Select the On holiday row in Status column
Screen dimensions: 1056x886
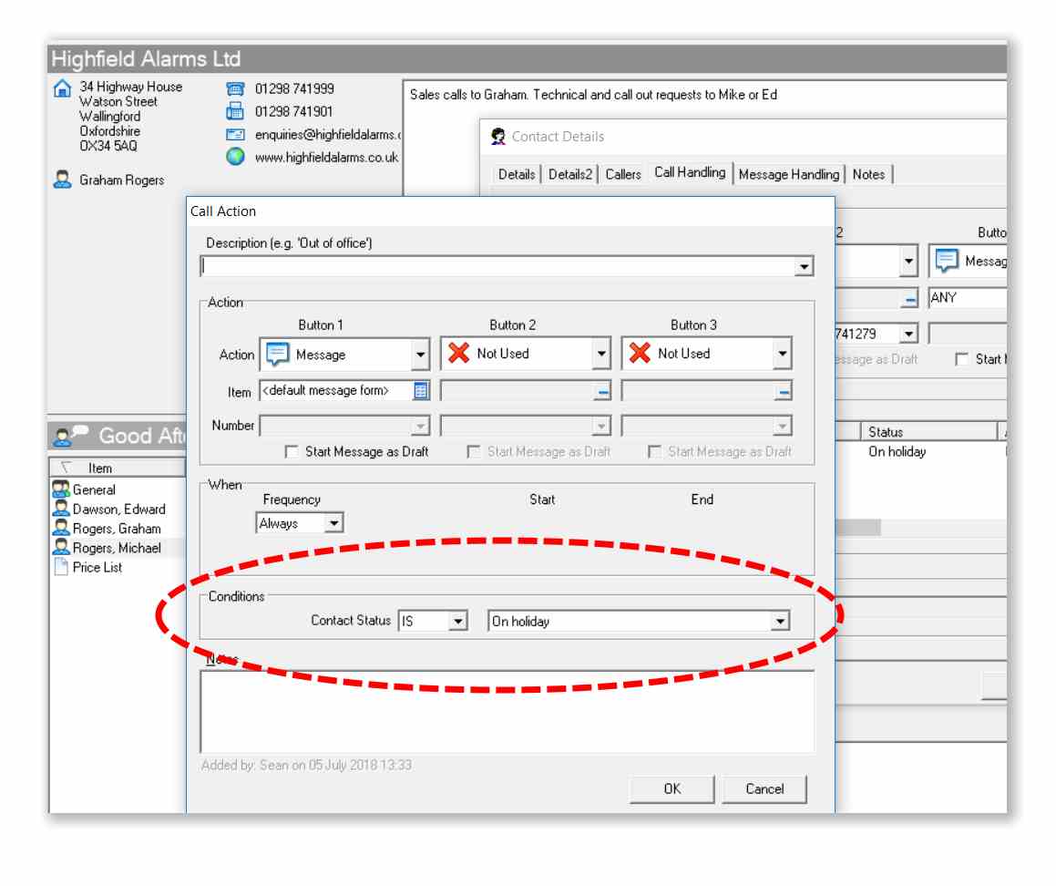(897, 451)
